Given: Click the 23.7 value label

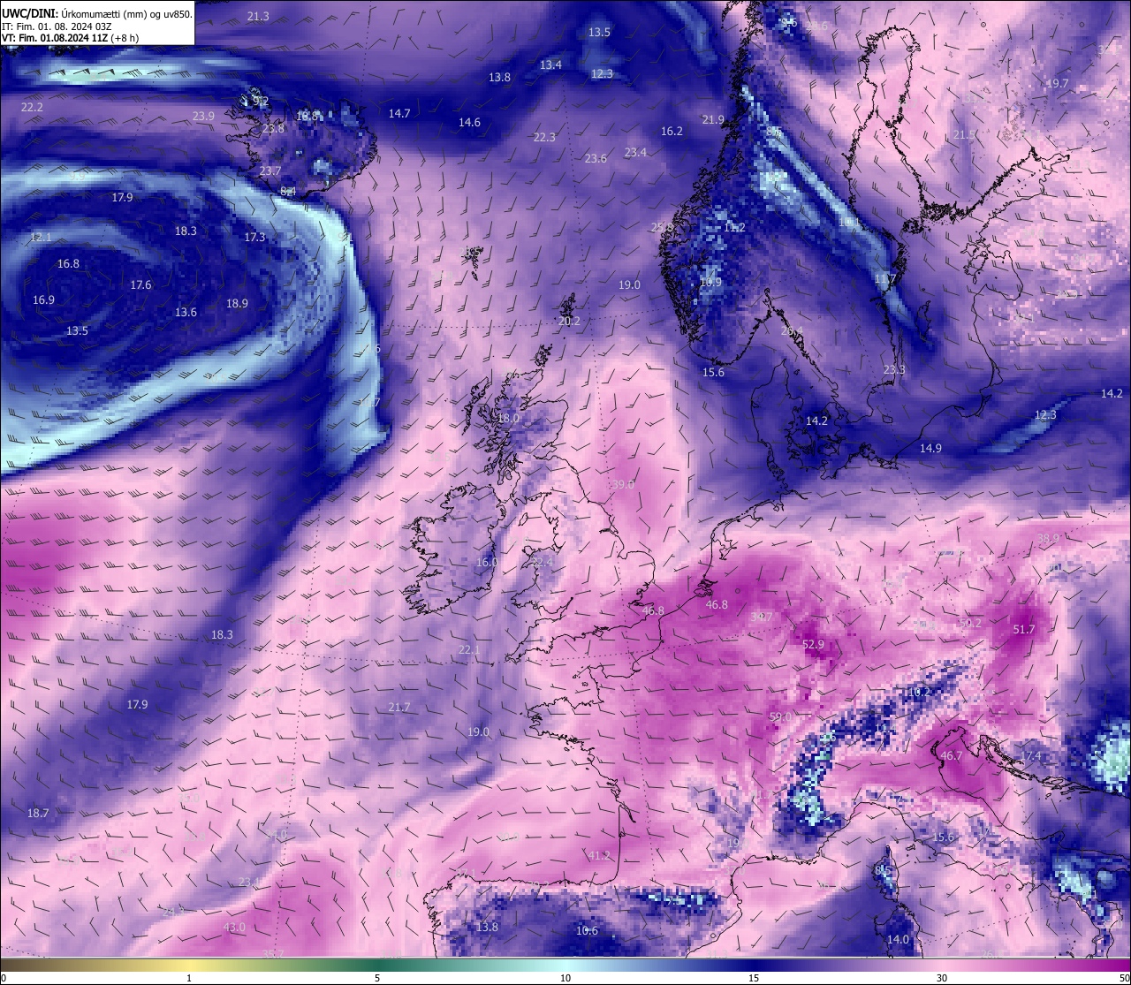Looking at the screenshot, I should 269,171.
